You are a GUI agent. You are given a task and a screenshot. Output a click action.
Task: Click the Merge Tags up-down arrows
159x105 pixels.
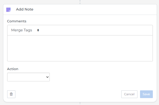click(x=38, y=30)
